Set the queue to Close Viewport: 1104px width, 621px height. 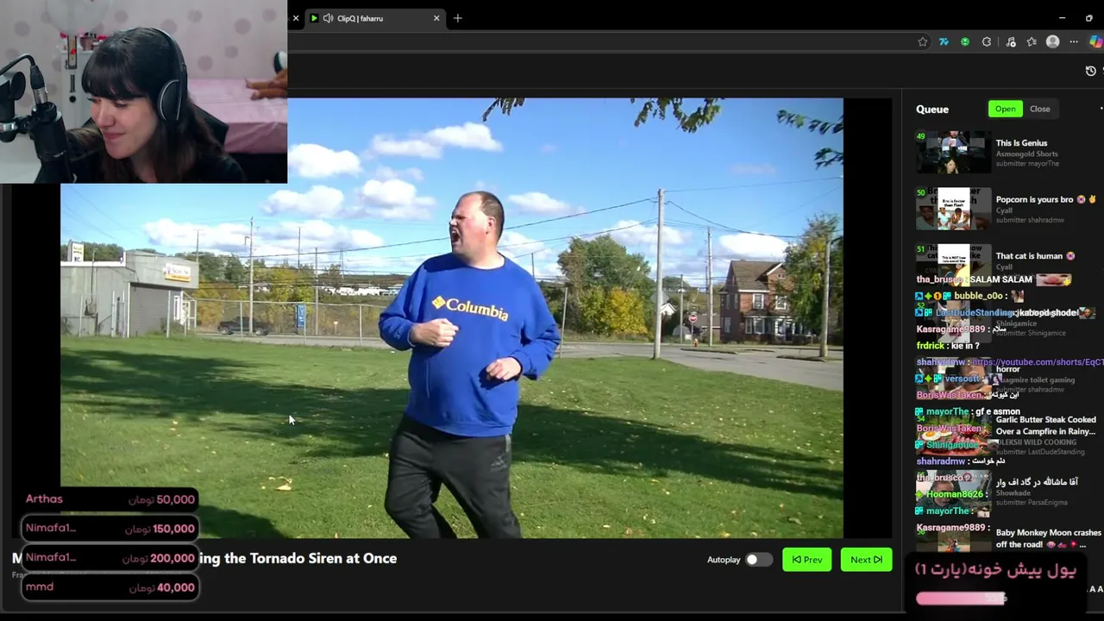1040,109
